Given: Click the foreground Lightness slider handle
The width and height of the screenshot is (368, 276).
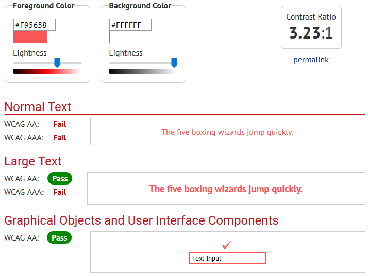Looking at the screenshot, I should (x=57, y=63).
